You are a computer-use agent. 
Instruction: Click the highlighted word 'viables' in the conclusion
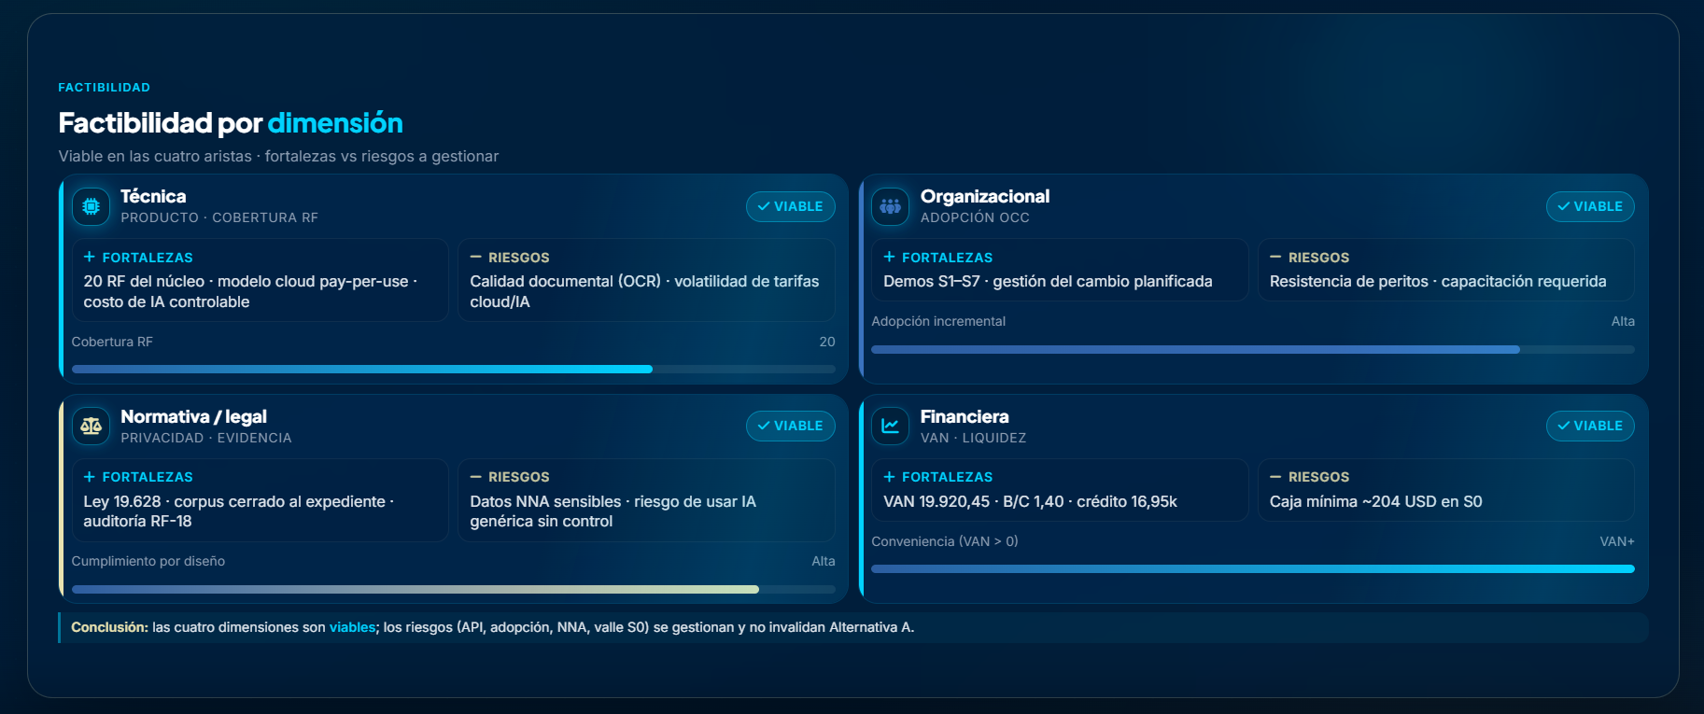pyautogui.click(x=352, y=627)
